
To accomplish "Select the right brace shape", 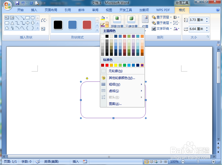I will (x=33, y=28).
